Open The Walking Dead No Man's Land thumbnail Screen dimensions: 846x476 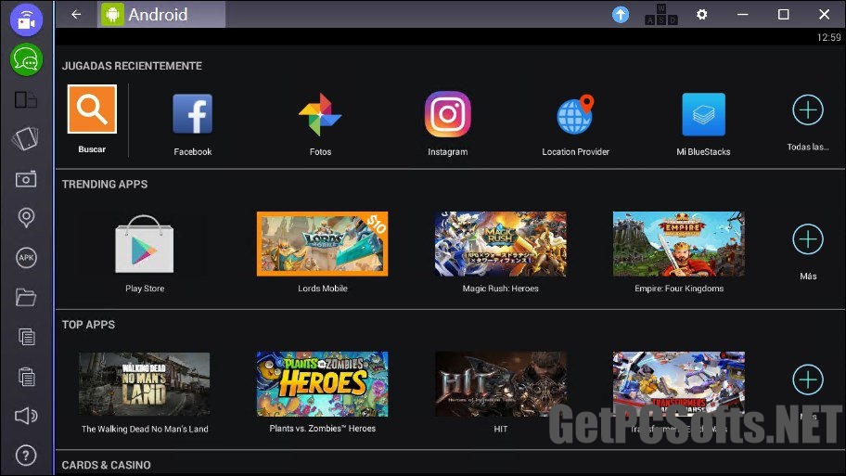pyautogui.click(x=145, y=384)
